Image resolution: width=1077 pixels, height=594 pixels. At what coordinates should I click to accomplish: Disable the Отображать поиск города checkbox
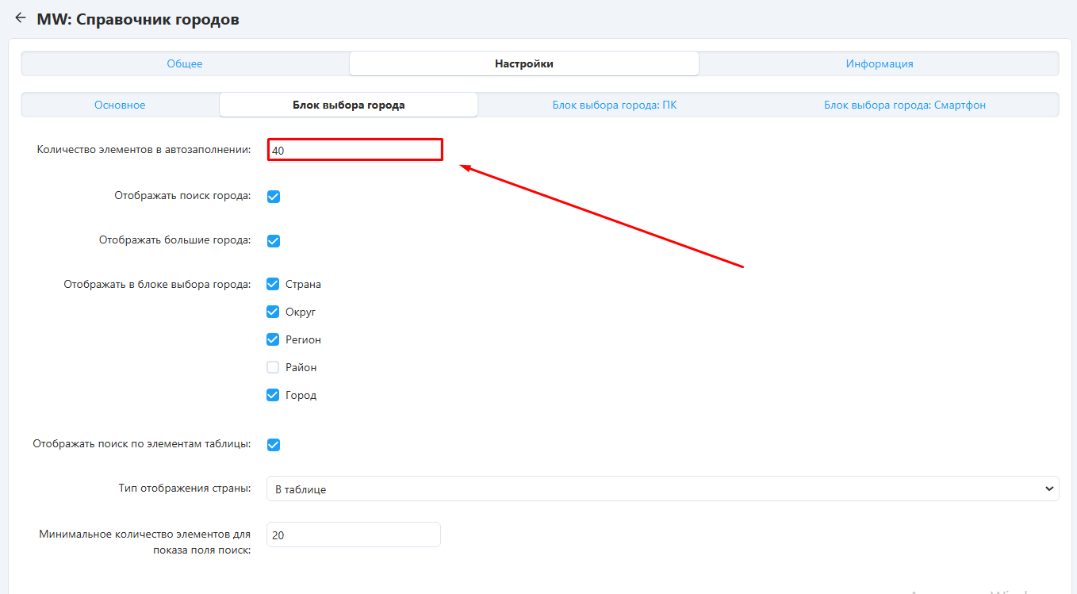tap(274, 197)
